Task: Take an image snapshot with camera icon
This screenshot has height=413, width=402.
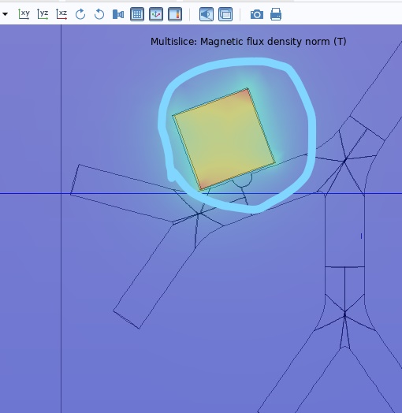Action: [x=257, y=14]
